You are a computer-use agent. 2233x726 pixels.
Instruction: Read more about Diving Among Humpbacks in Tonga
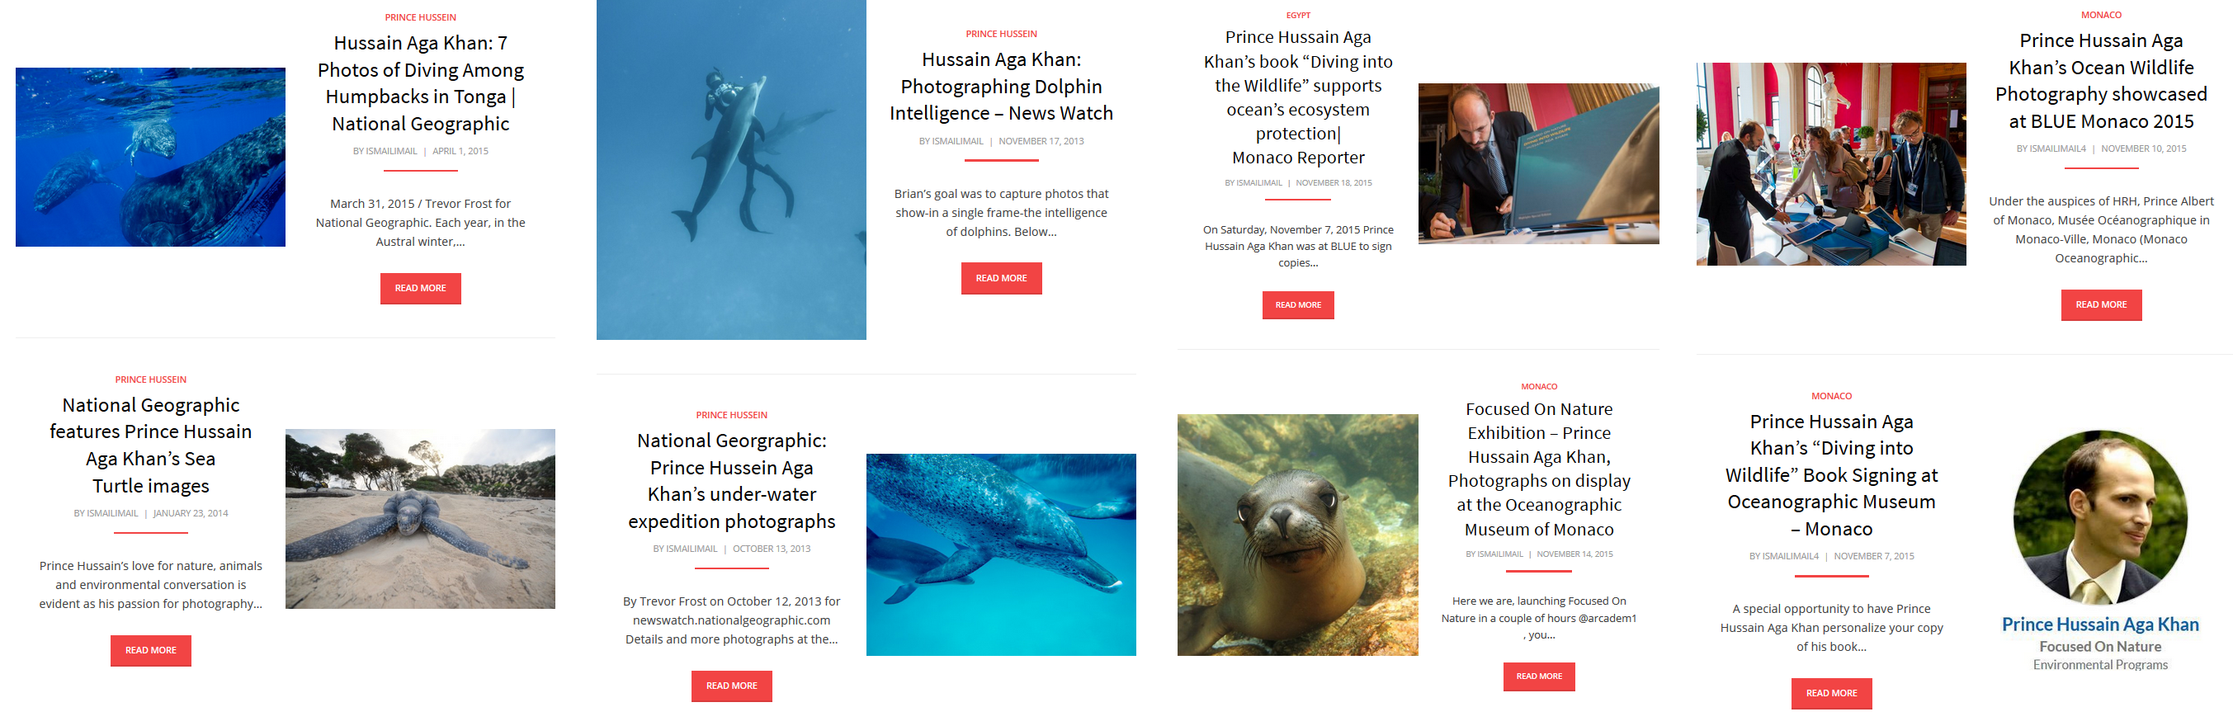point(420,289)
